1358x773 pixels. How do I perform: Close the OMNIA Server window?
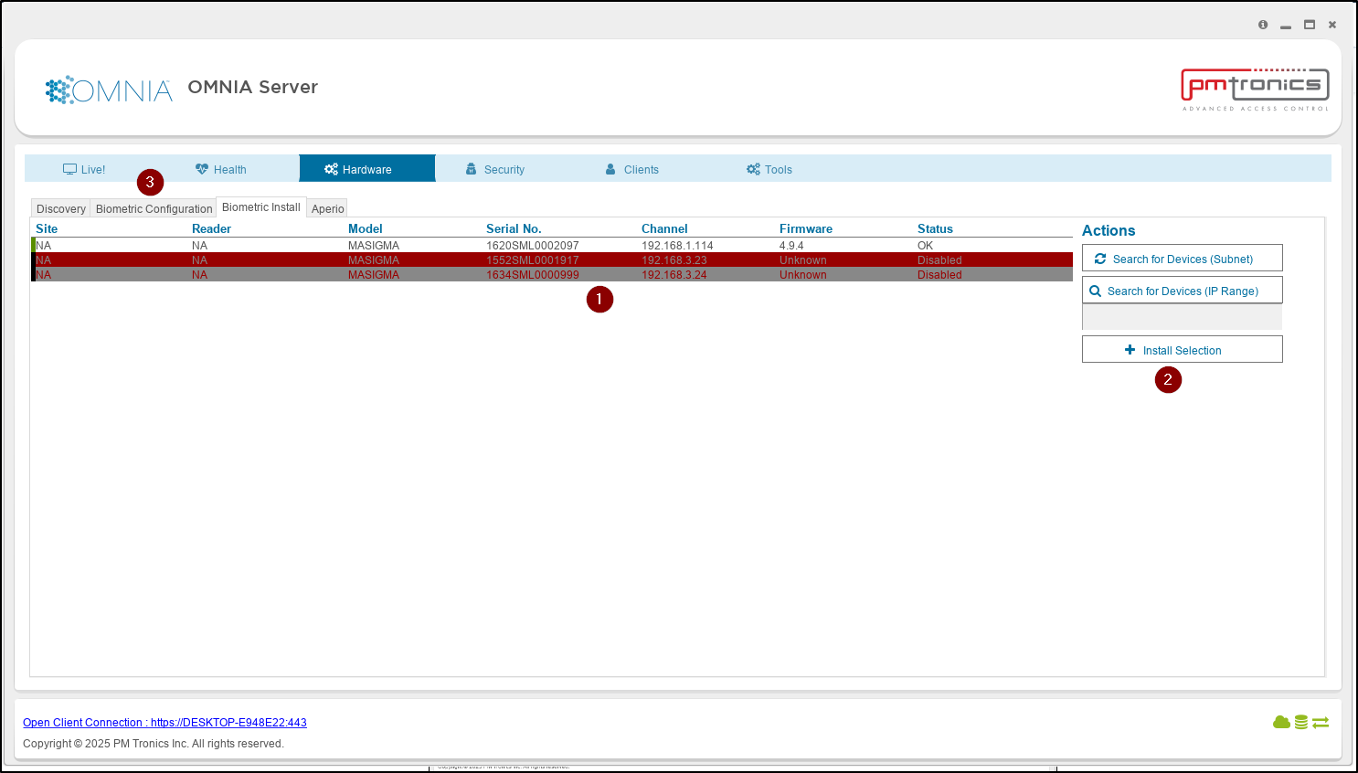coord(1332,25)
